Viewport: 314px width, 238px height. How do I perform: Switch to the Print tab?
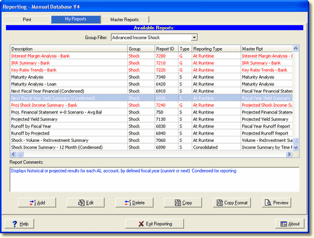27,19
